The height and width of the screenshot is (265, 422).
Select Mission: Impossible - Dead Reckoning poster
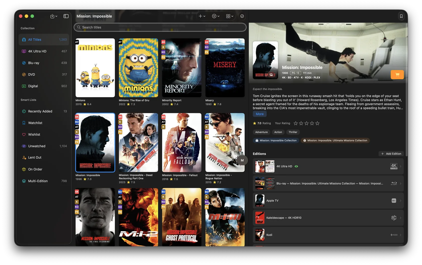tap(138, 142)
